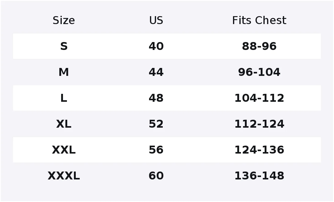
Task: Click chest range 136-148
Action: pyautogui.click(x=259, y=176)
